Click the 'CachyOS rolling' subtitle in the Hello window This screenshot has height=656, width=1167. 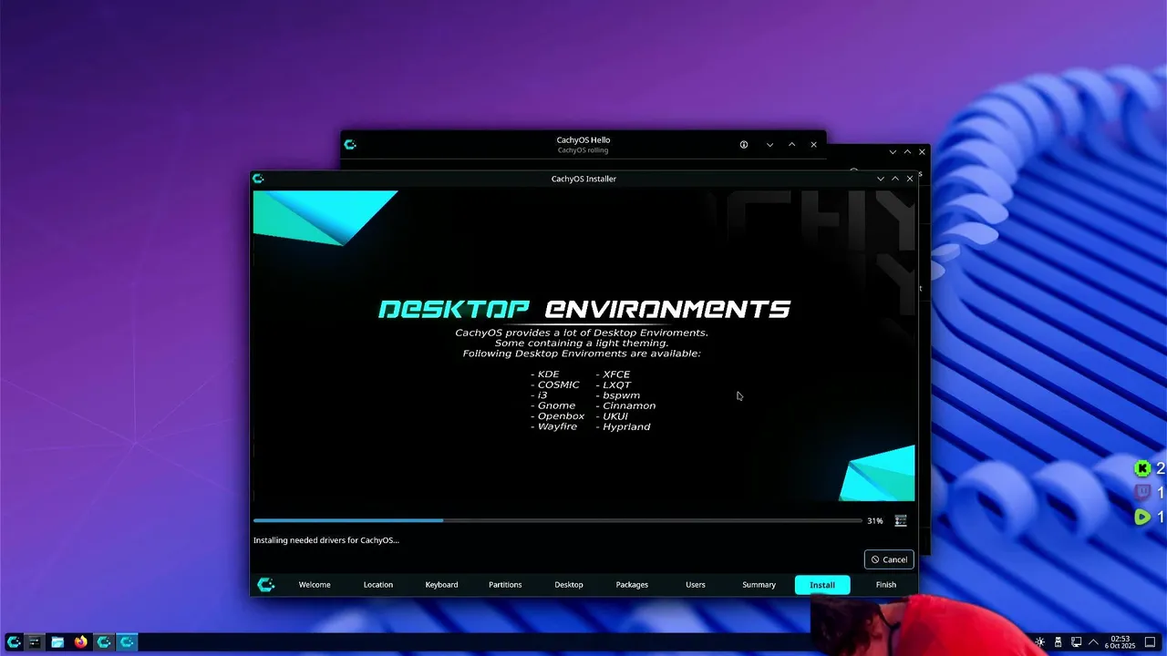[583, 150]
